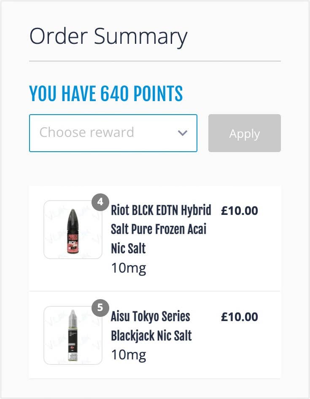
Task: Click the Order Summary heading
Action: coord(108,37)
